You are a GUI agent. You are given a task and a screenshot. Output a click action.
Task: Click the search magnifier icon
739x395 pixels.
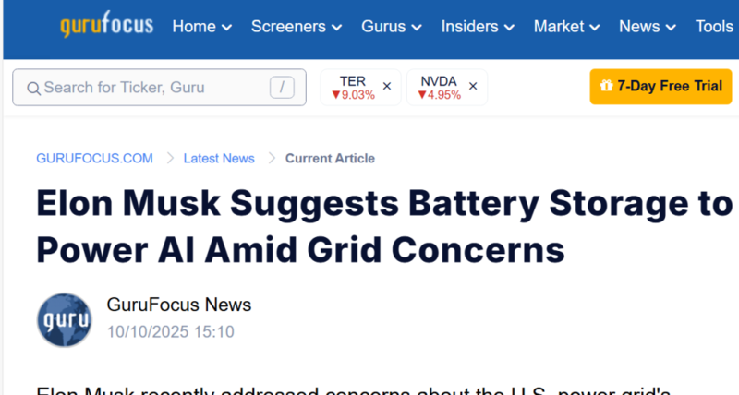pyautogui.click(x=33, y=88)
